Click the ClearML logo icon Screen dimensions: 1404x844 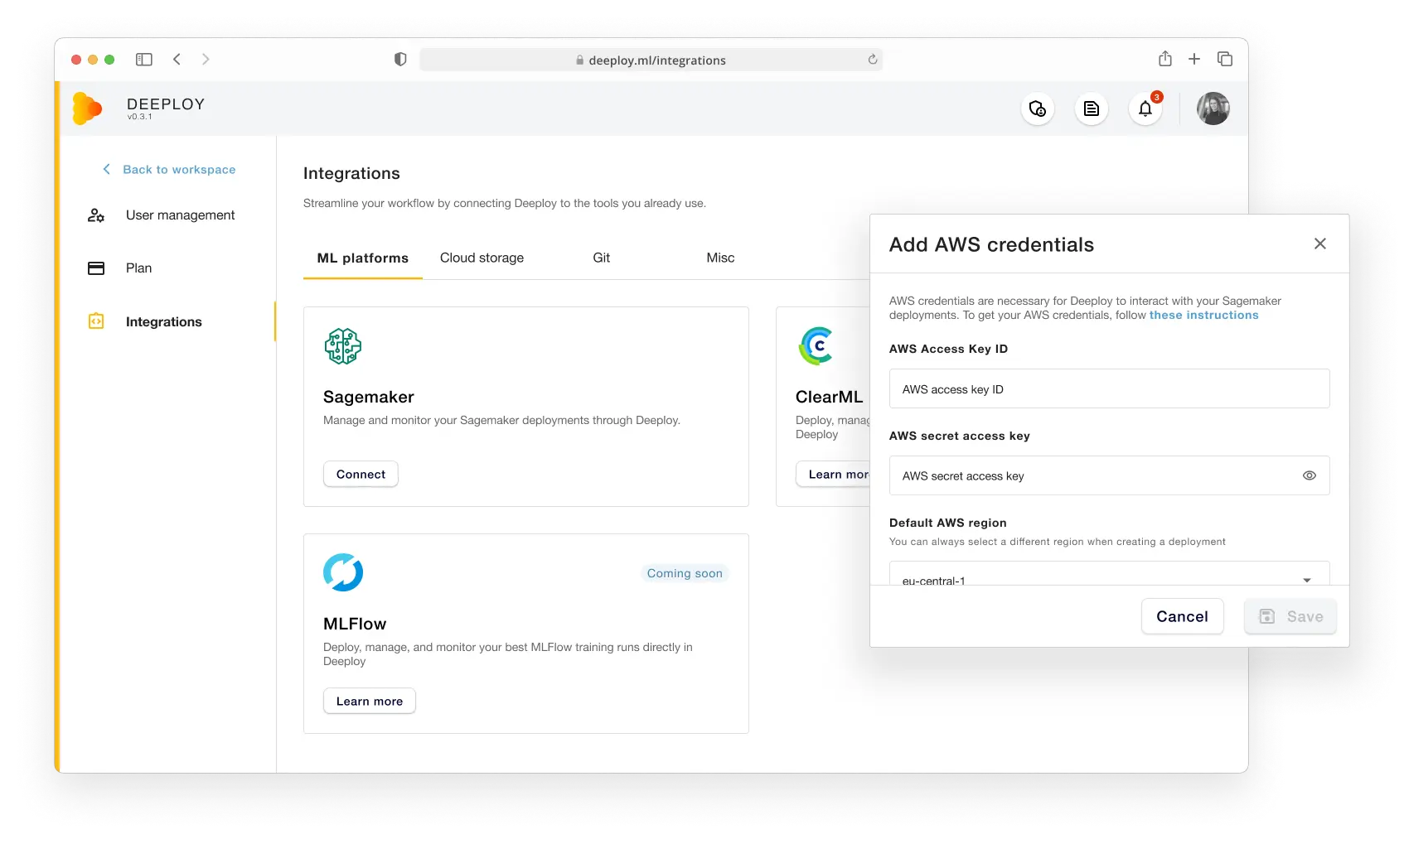click(816, 346)
